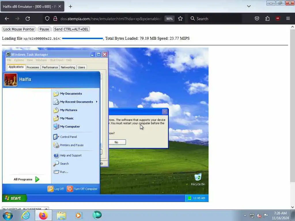Switch to Task Manager Users tab
The height and width of the screenshot is (221, 295).
[x=82, y=67]
